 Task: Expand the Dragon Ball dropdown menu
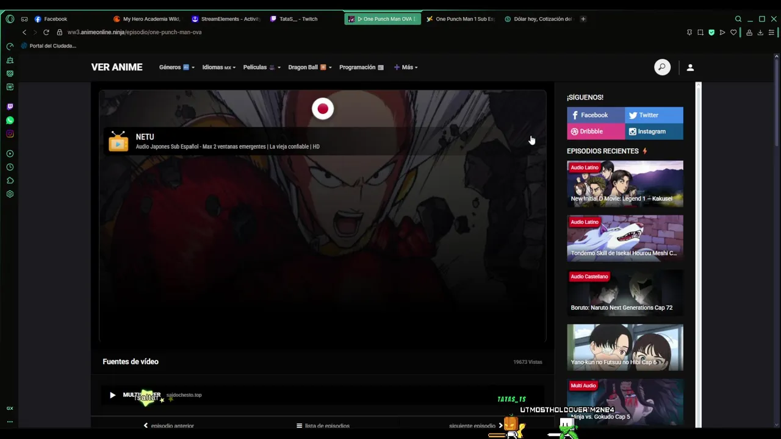point(310,67)
